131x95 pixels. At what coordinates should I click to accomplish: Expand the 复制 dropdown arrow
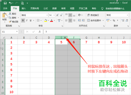click(x=18, y=18)
